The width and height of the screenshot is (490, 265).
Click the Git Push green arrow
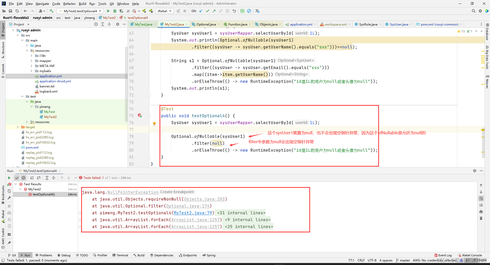pos(214,11)
